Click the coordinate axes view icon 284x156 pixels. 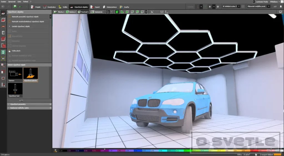pyautogui.click(x=108, y=12)
